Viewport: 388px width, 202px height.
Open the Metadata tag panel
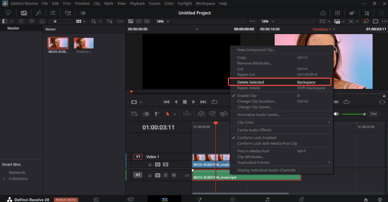pos(352,13)
